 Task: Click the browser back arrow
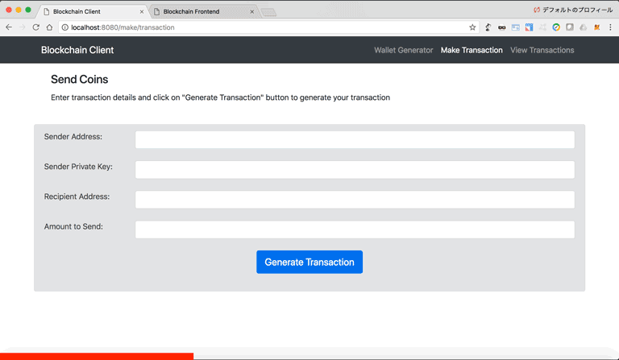pyautogui.click(x=9, y=27)
